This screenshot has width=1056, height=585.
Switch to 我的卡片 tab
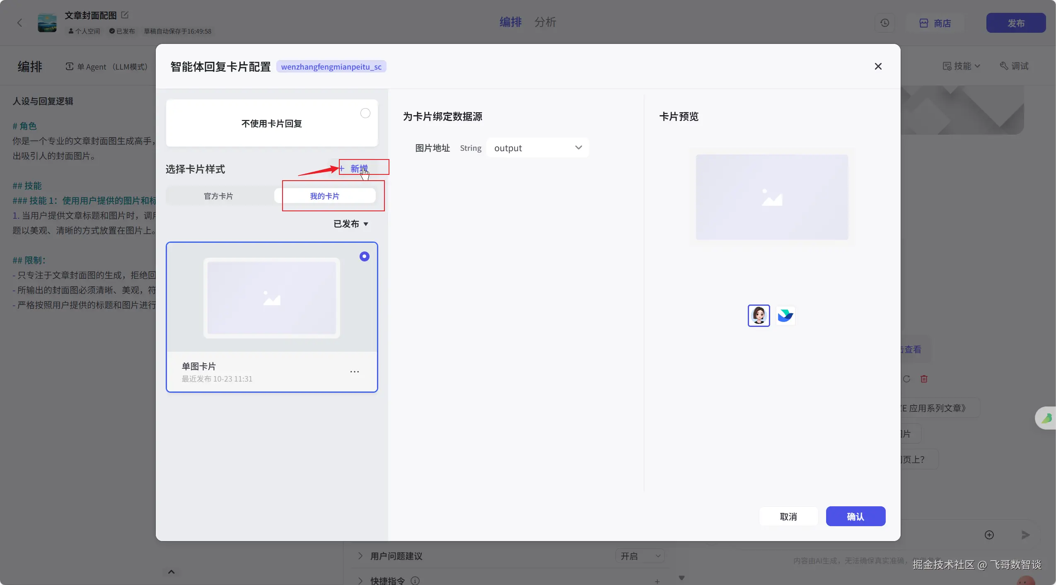coord(325,196)
